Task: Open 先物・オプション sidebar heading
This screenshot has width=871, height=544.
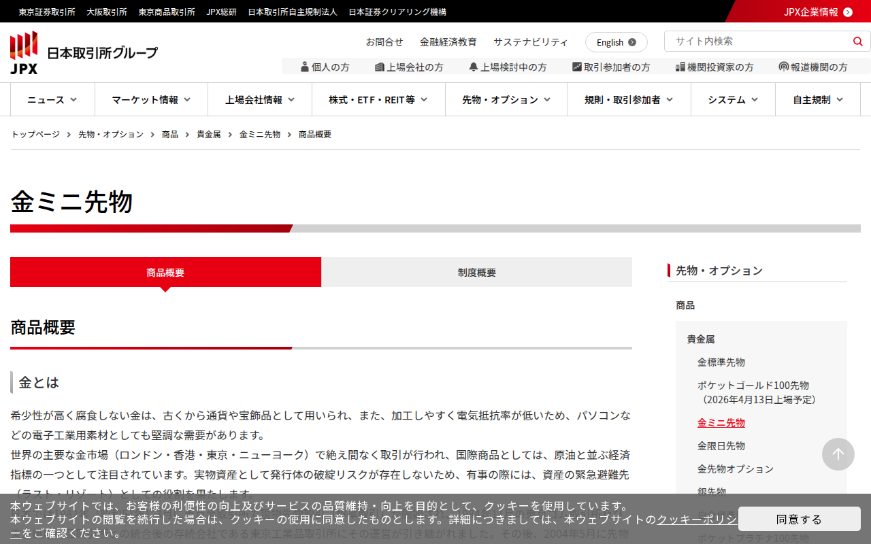Action: coord(719,271)
